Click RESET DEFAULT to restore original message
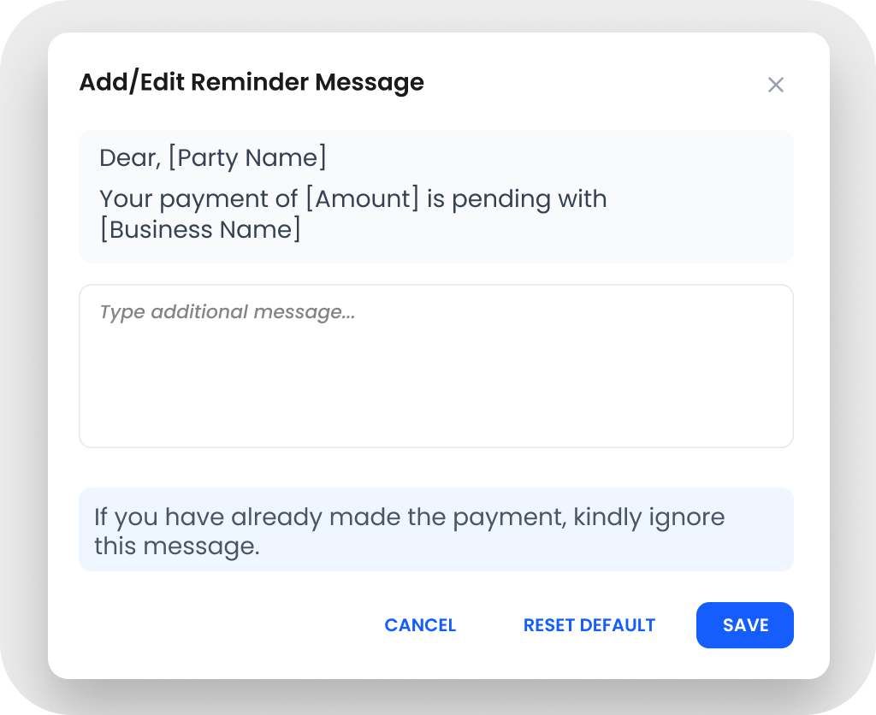The height and width of the screenshot is (715, 876). (x=589, y=625)
